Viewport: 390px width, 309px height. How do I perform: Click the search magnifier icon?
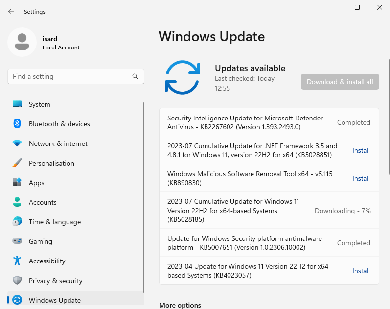[135, 77]
